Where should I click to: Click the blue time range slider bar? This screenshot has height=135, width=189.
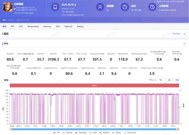tap(94, 129)
